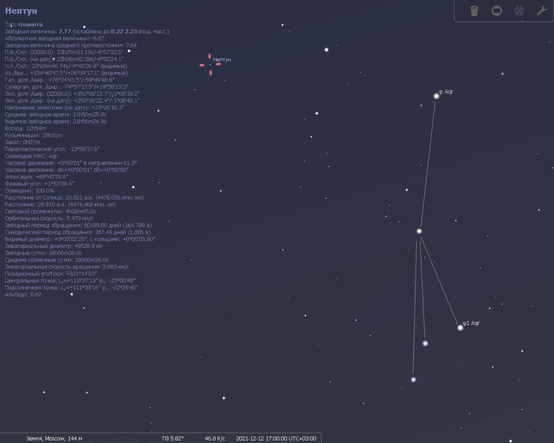Toggle the ocular view eyepiece icon
Viewport: 554px width, 443px height.
pos(474,11)
